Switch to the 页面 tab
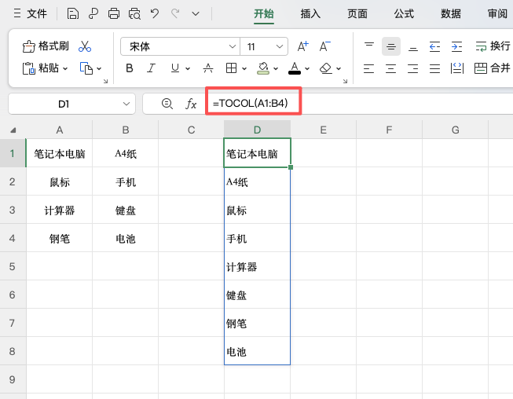The width and height of the screenshot is (513, 399). pyautogui.click(x=357, y=13)
